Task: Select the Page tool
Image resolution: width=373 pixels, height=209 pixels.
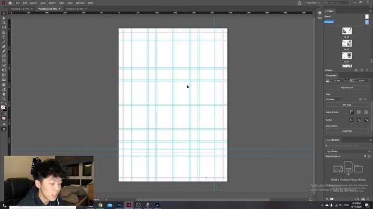Action: (x=4, y=23)
